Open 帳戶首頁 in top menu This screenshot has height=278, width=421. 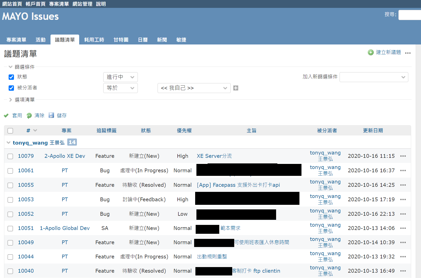point(36,4)
